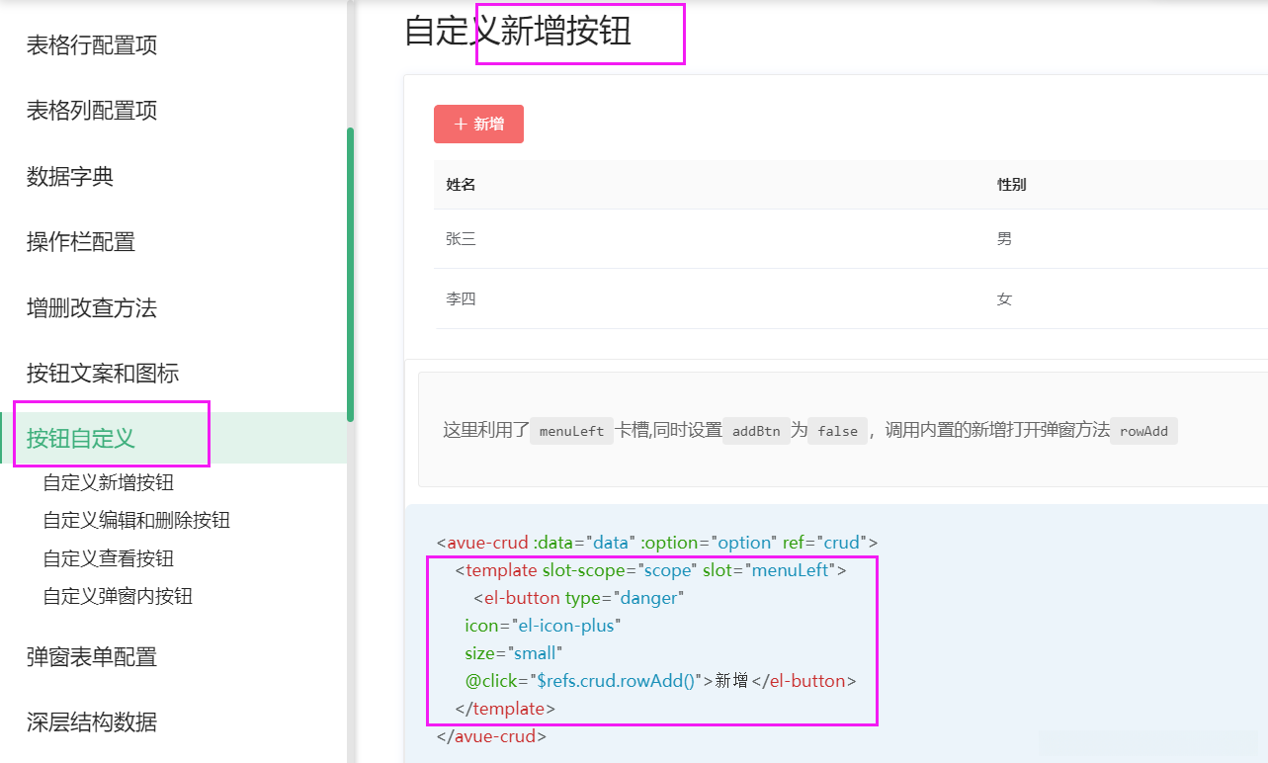Open the 自定义弹窗内按钮 sub-link
The width and height of the screenshot is (1268, 763).
click(118, 596)
